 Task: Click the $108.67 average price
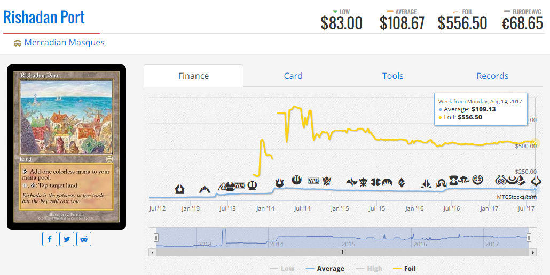pos(402,23)
